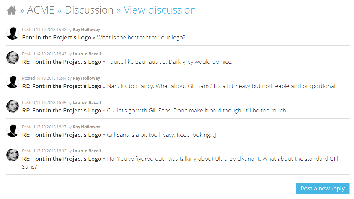Open Discussion breadcrumb link
This screenshot has height=199, width=354.
pos(89,10)
